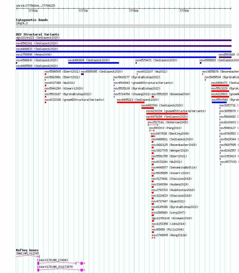Click nsv1153355 (John2014) label

(x=169, y=224)
